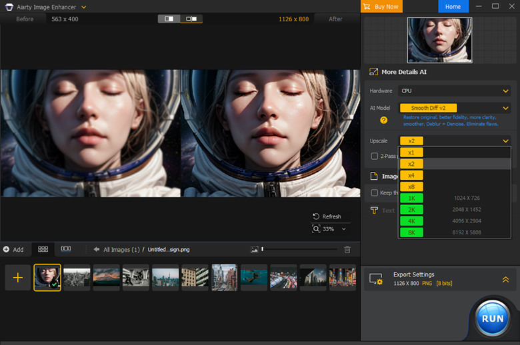Toggle the Keep checkbox under Image
Screen dimensions: 520x345
[x=375, y=193]
